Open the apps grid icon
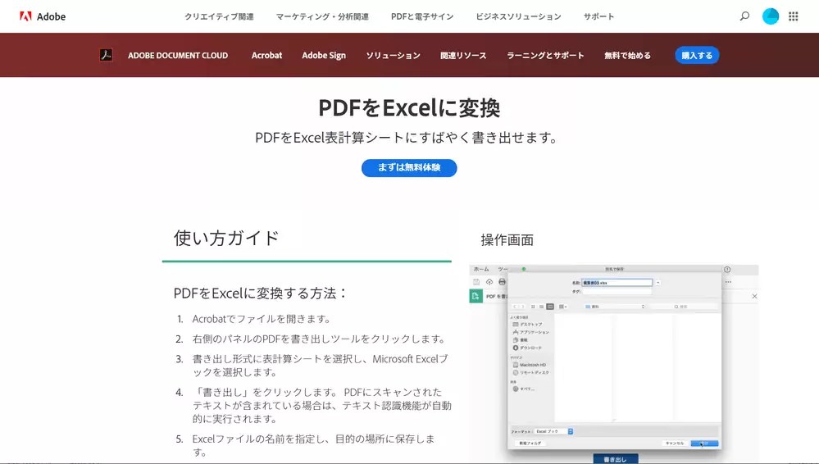Image resolution: width=819 pixels, height=464 pixels. pos(794,16)
